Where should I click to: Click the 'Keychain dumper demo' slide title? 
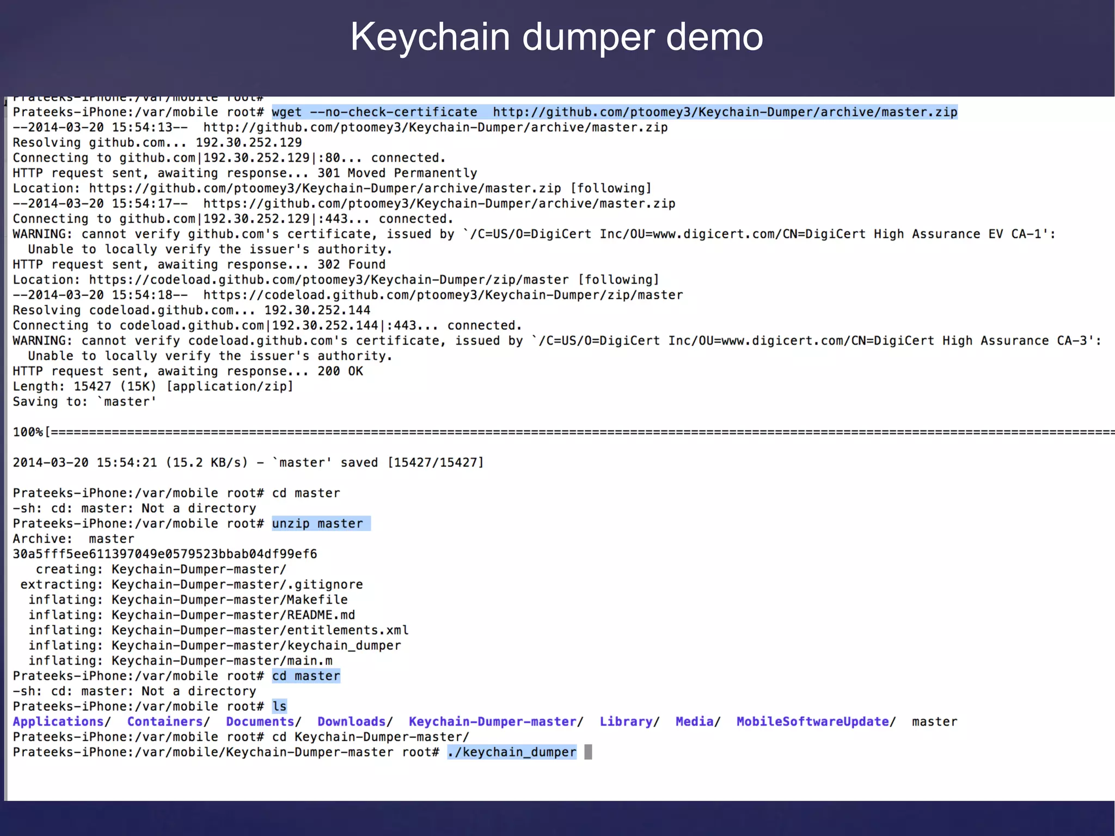tap(556, 37)
